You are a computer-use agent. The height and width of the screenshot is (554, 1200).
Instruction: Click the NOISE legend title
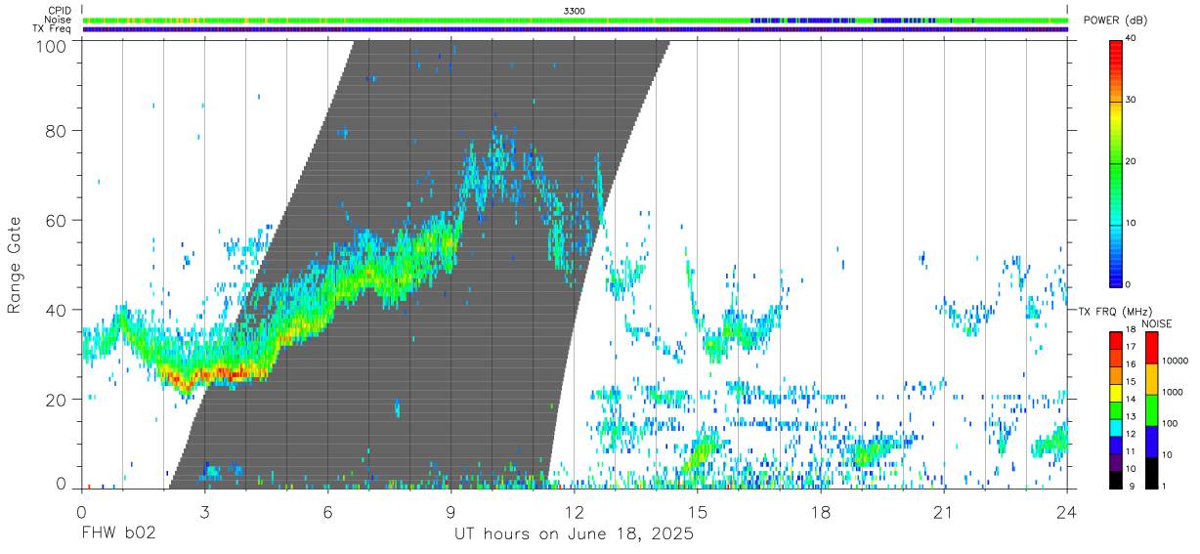point(1156,323)
